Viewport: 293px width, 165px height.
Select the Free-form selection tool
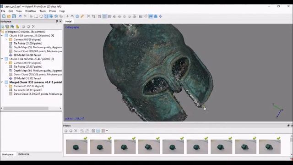click(x=46, y=16)
